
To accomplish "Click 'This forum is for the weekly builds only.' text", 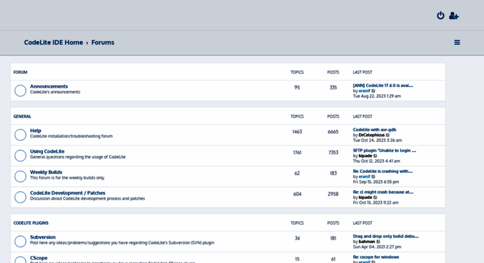I will (67, 178).
